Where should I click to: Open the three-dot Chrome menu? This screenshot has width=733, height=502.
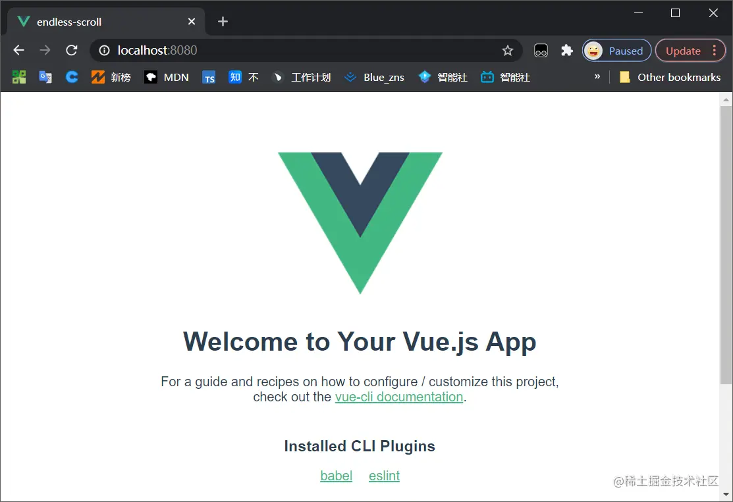point(715,51)
